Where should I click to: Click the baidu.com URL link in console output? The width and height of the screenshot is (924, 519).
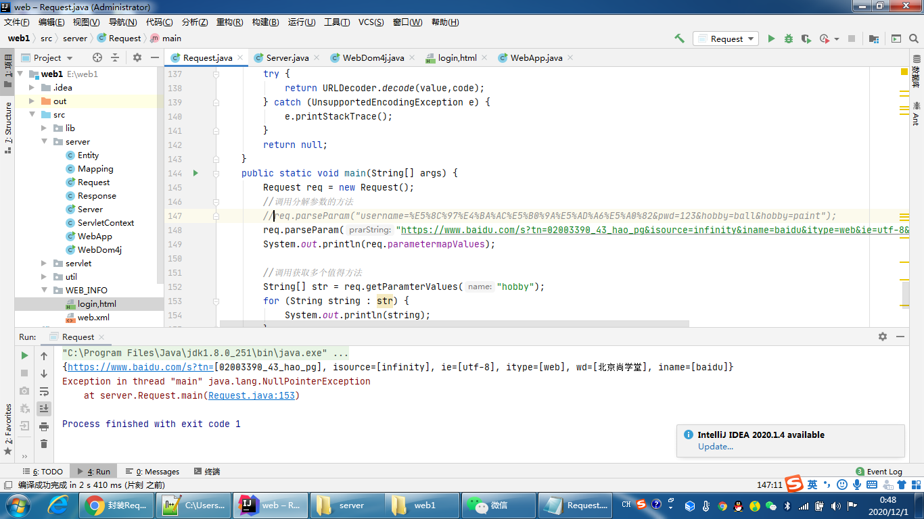[x=140, y=367]
